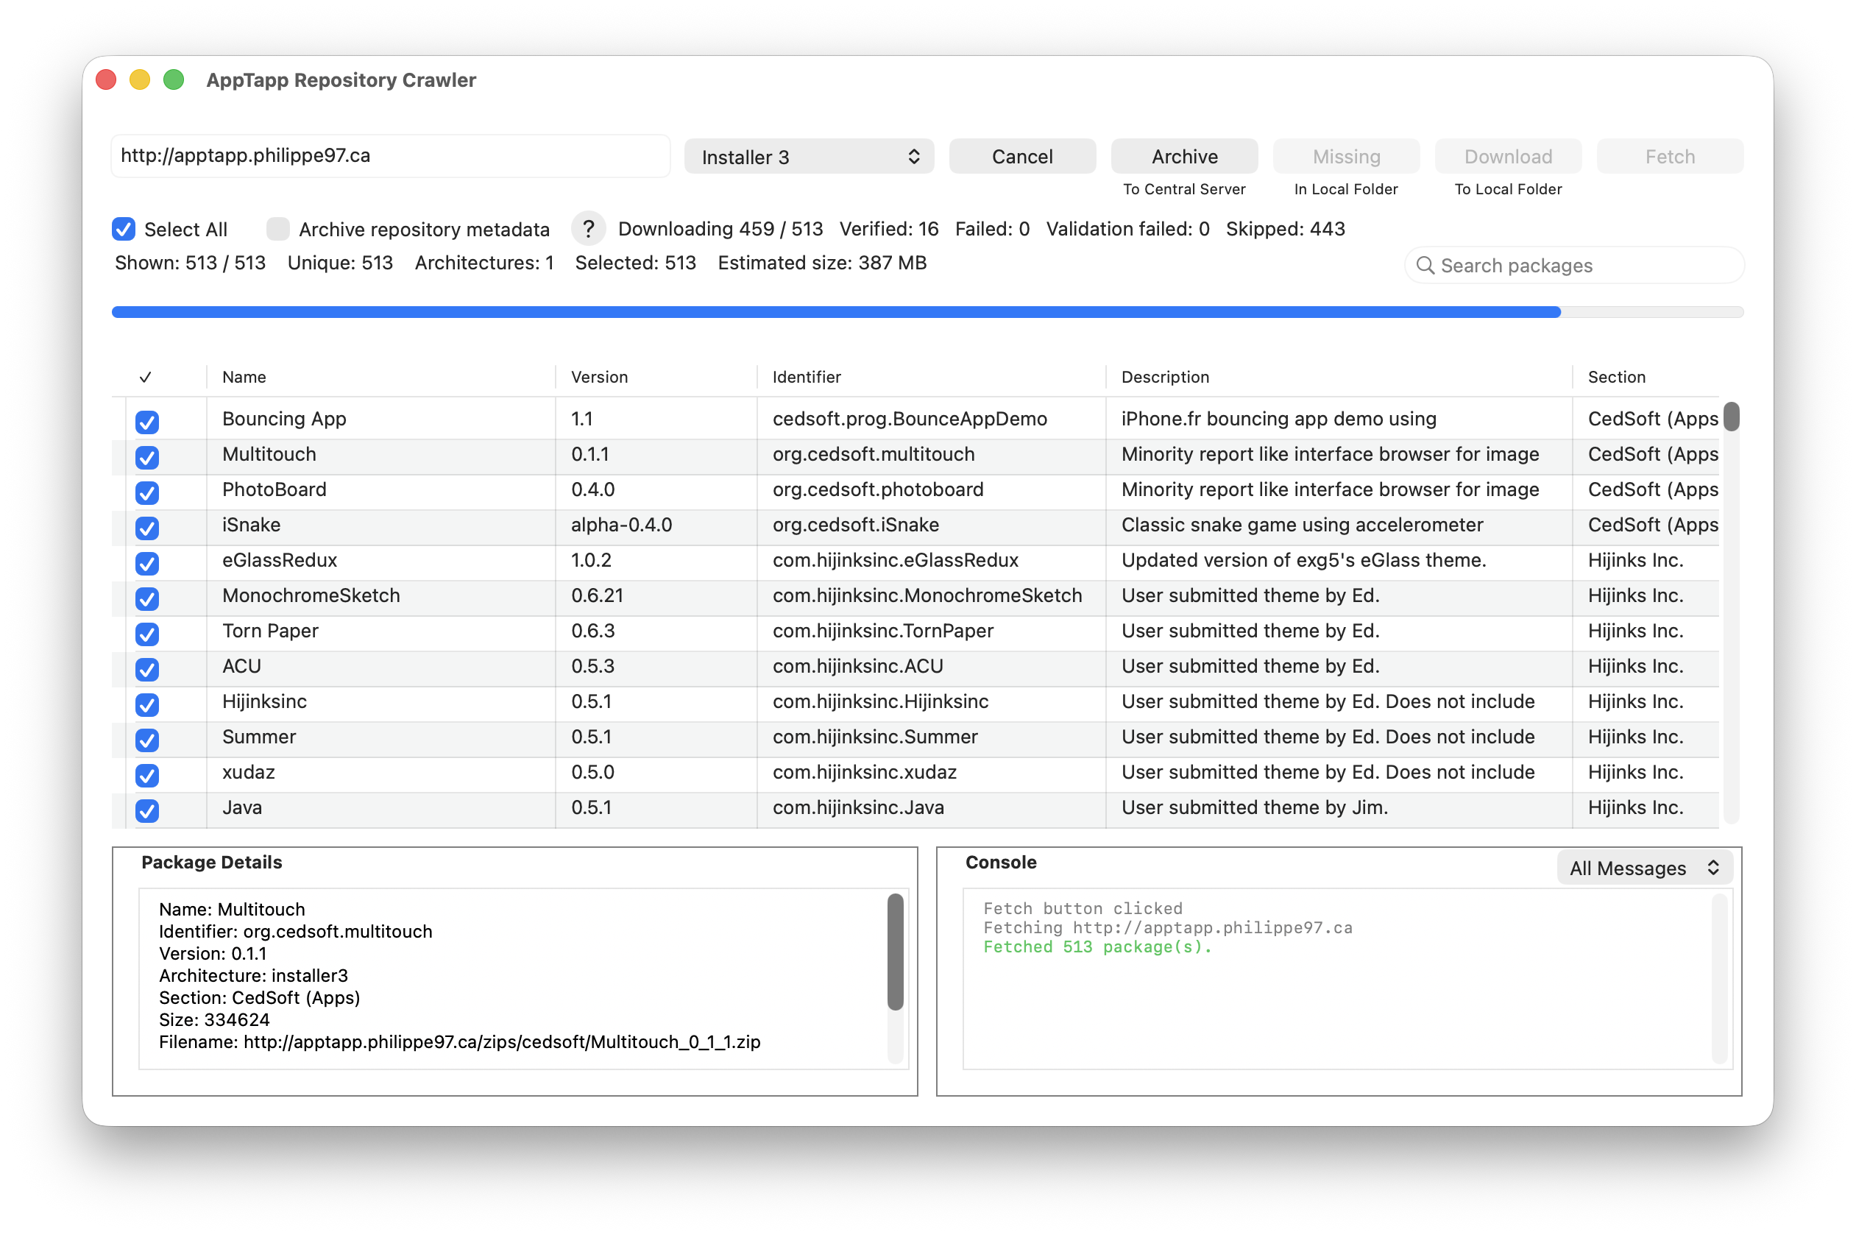1856x1235 pixels.
Task: Uncheck the ACU row checkbox
Action: (x=147, y=670)
